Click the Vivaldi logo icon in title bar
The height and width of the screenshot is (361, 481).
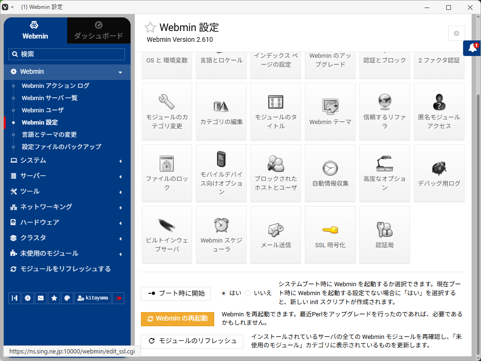pos(5,7)
